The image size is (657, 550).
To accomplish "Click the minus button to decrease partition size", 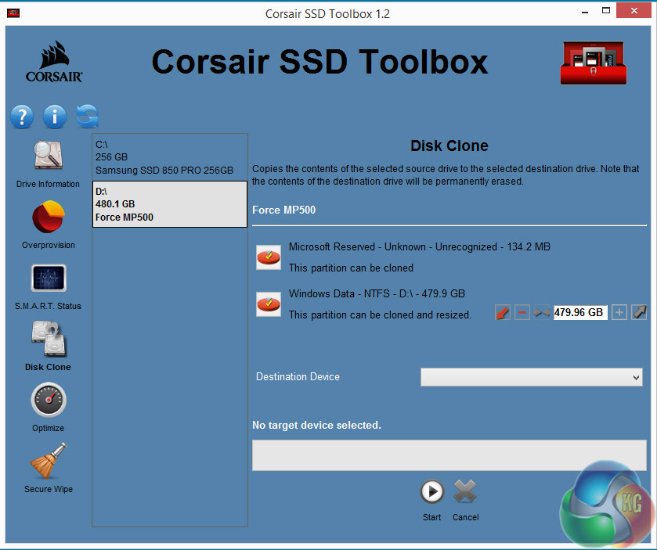I will click(x=522, y=313).
